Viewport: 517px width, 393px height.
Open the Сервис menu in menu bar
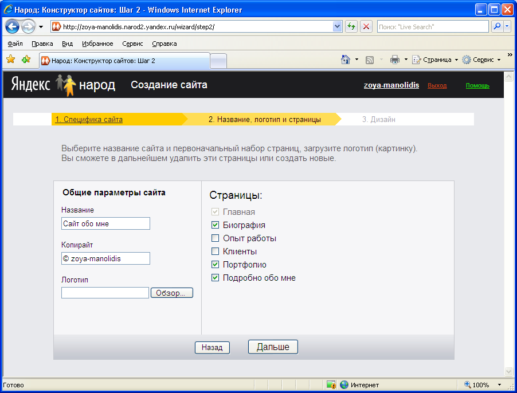(x=132, y=44)
